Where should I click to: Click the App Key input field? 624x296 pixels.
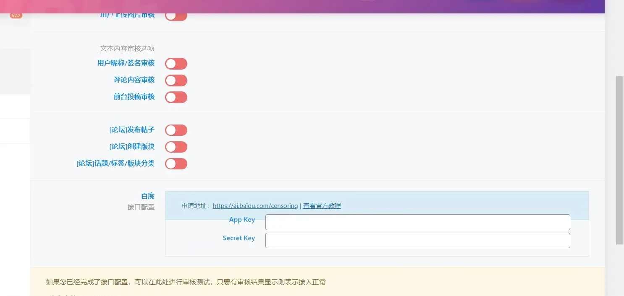tap(418, 222)
